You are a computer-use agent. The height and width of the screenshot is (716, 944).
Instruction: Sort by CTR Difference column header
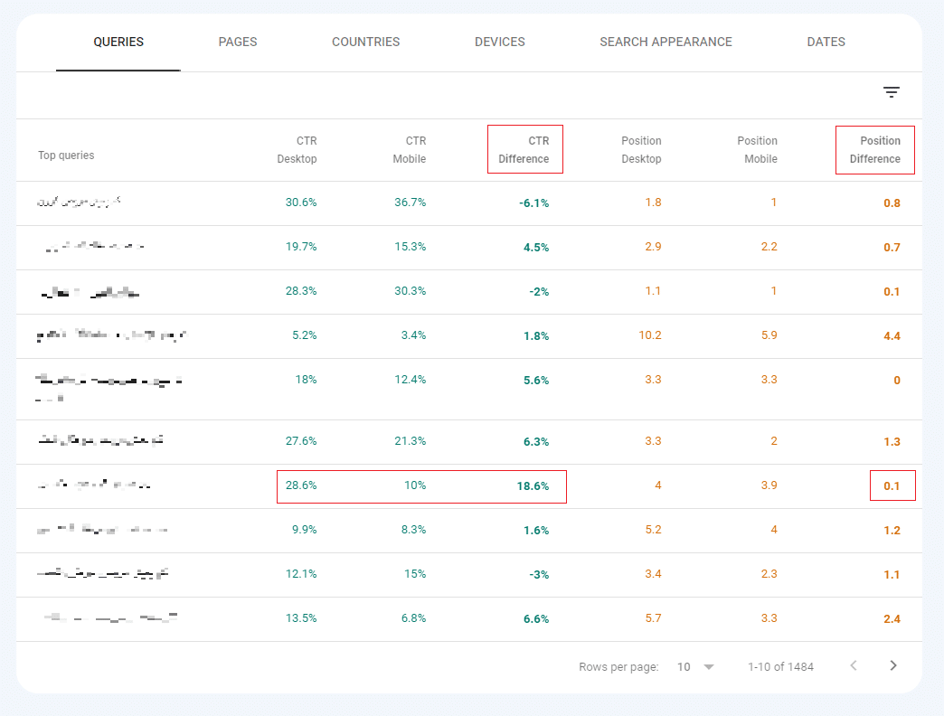(524, 150)
